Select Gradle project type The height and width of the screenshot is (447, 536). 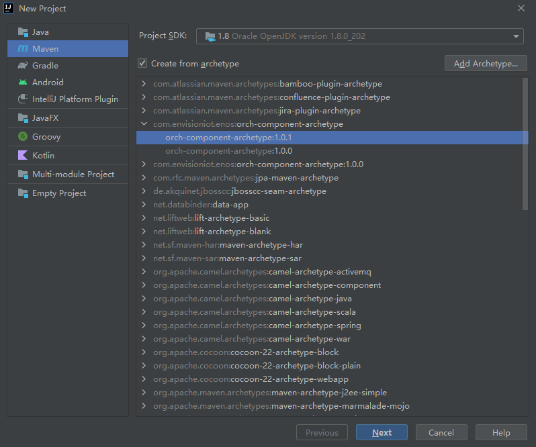68,66
